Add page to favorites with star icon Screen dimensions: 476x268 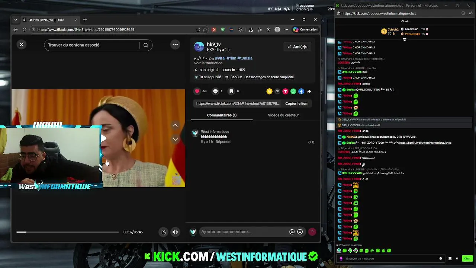click(206, 29)
